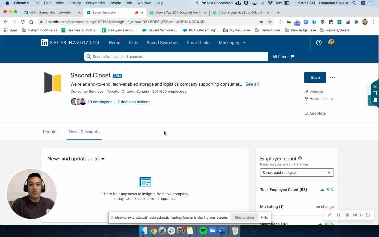Hide the screen sharing notification bar
Image resolution: width=379 pixels, height=237 pixels.
[x=265, y=217]
